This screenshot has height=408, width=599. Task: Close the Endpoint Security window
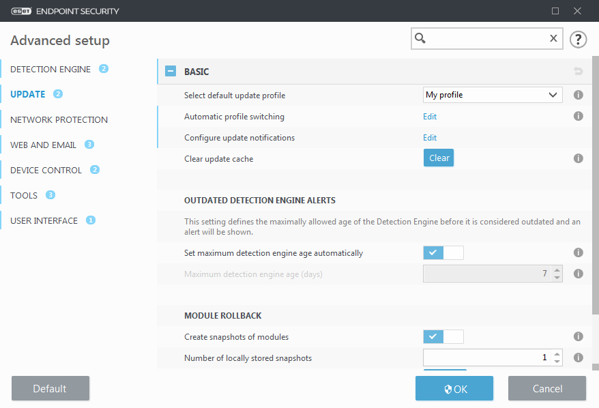(x=577, y=11)
